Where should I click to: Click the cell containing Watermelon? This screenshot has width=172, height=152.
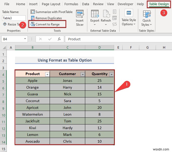[x=32, y=114]
